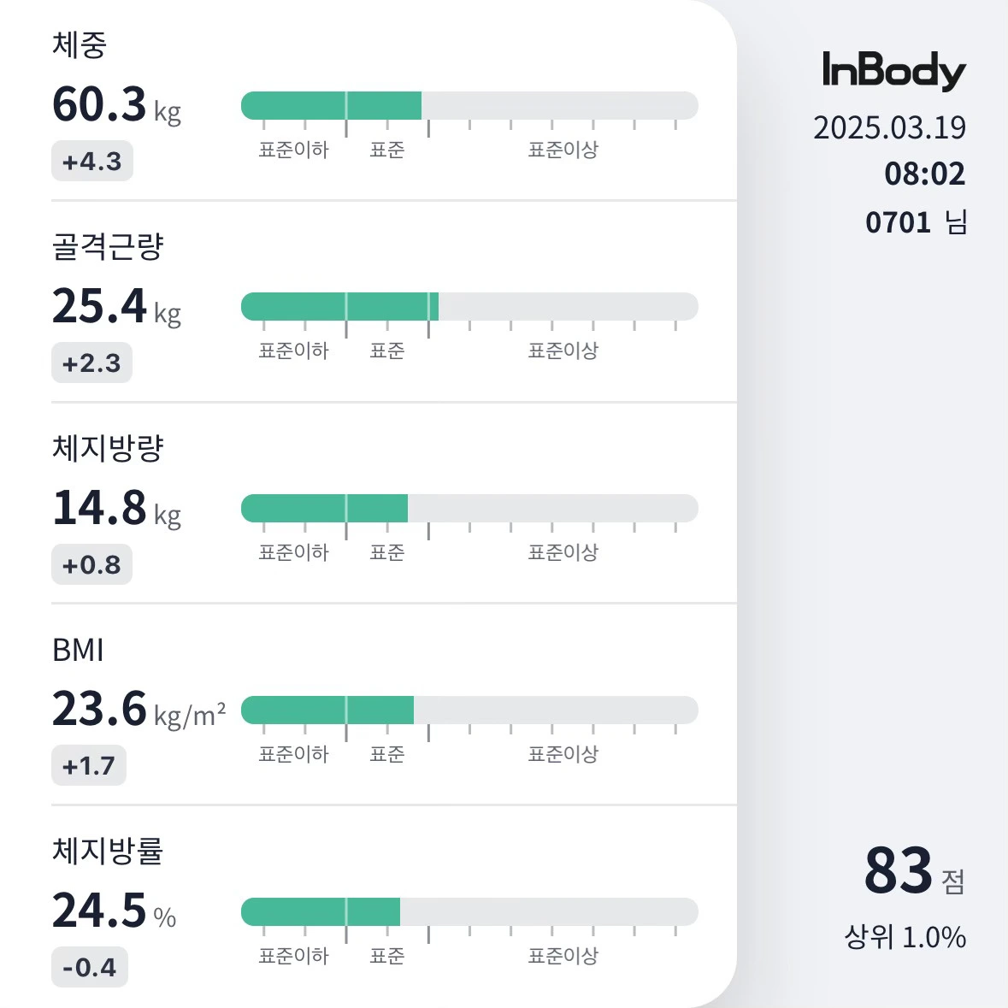Select the 체지방률 section title
1008x1008 pixels.
(108, 851)
